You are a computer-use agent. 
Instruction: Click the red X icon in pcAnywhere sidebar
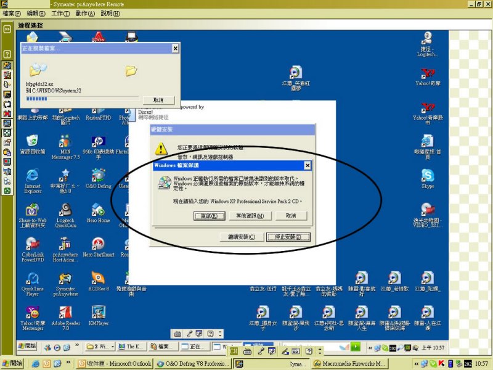7,113
